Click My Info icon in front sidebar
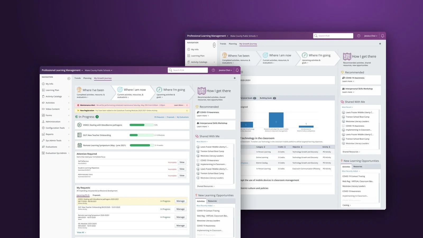Viewport: 423px width, 238px height. coord(43,84)
